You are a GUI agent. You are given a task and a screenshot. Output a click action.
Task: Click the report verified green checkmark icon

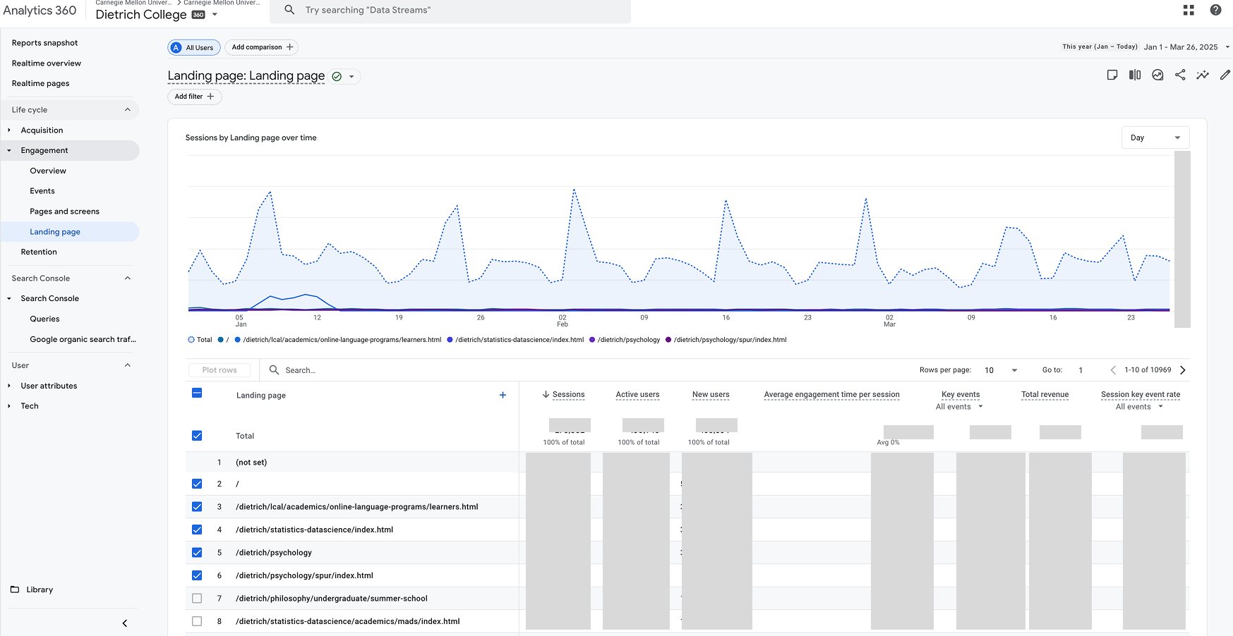click(337, 76)
